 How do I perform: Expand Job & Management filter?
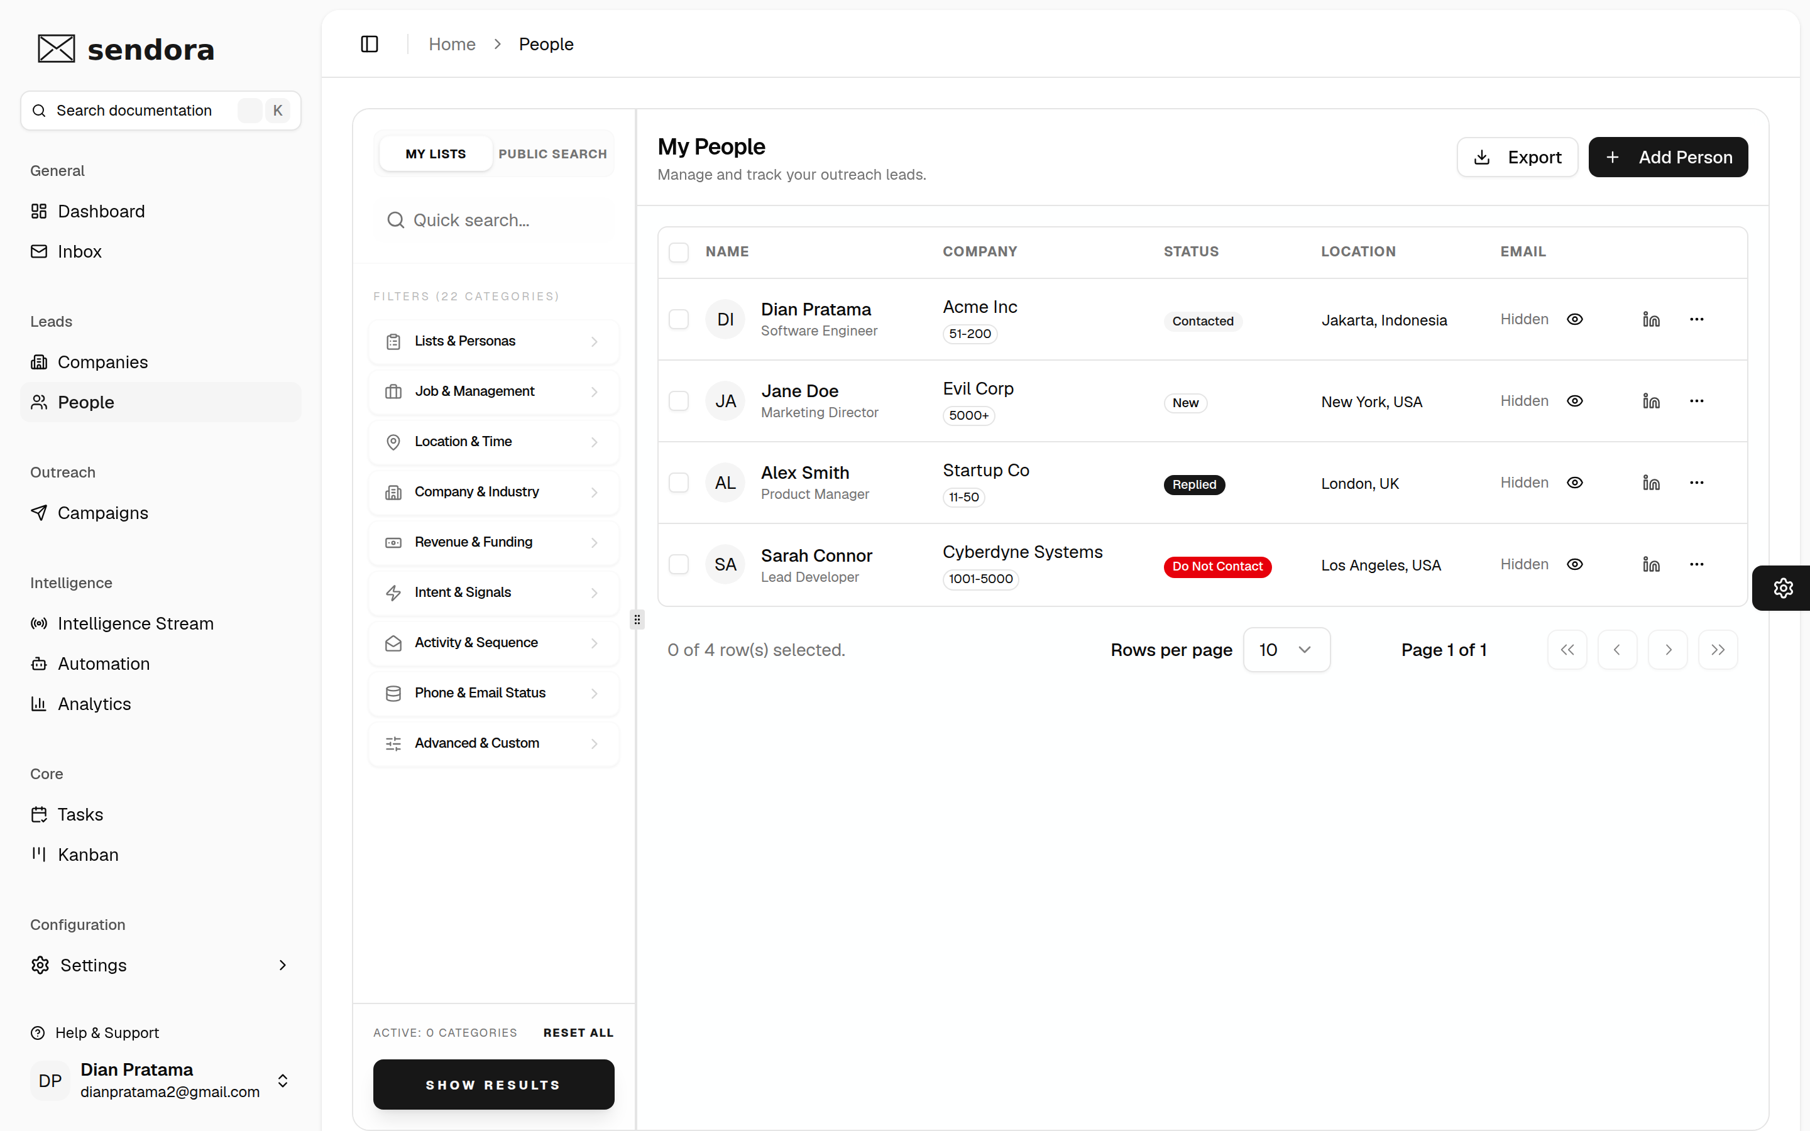[x=493, y=391]
